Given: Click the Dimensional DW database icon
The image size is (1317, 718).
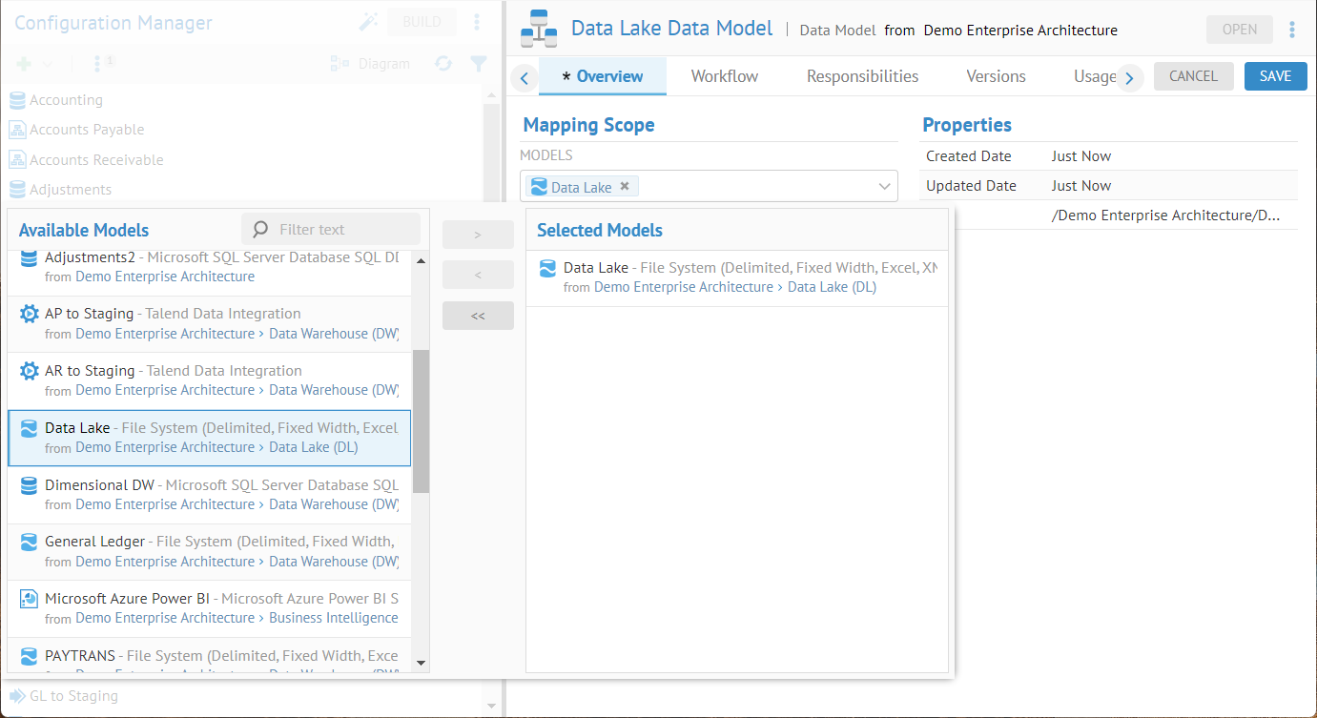Looking at the screenshot, I should point(29,485).
